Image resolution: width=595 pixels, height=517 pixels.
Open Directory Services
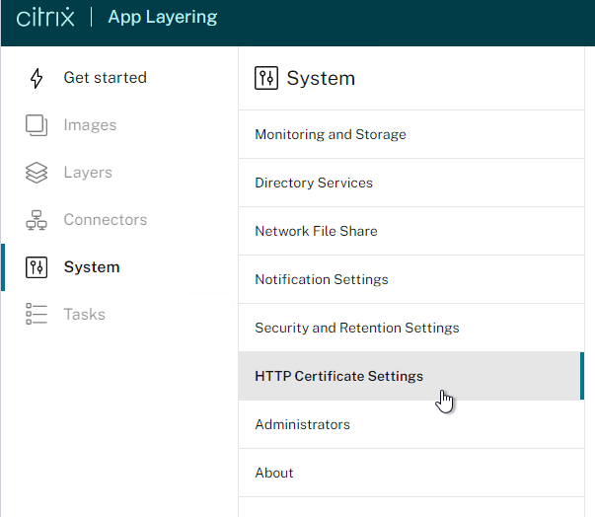[411, 183]
